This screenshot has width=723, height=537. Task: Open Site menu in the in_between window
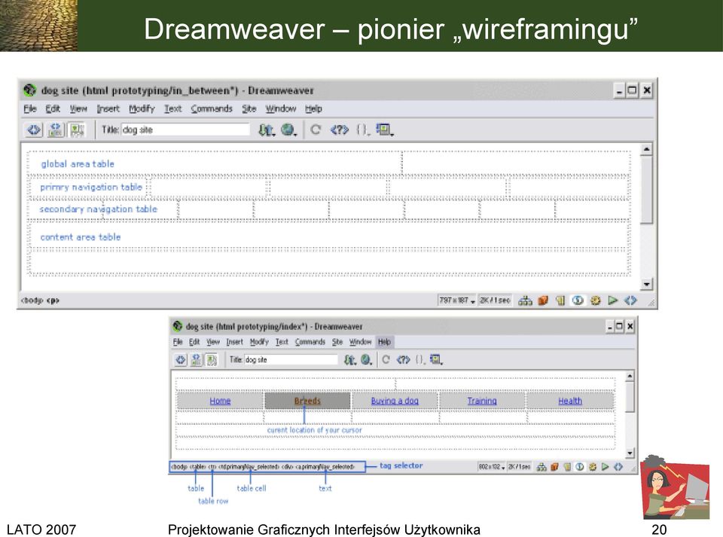point(249,108)
